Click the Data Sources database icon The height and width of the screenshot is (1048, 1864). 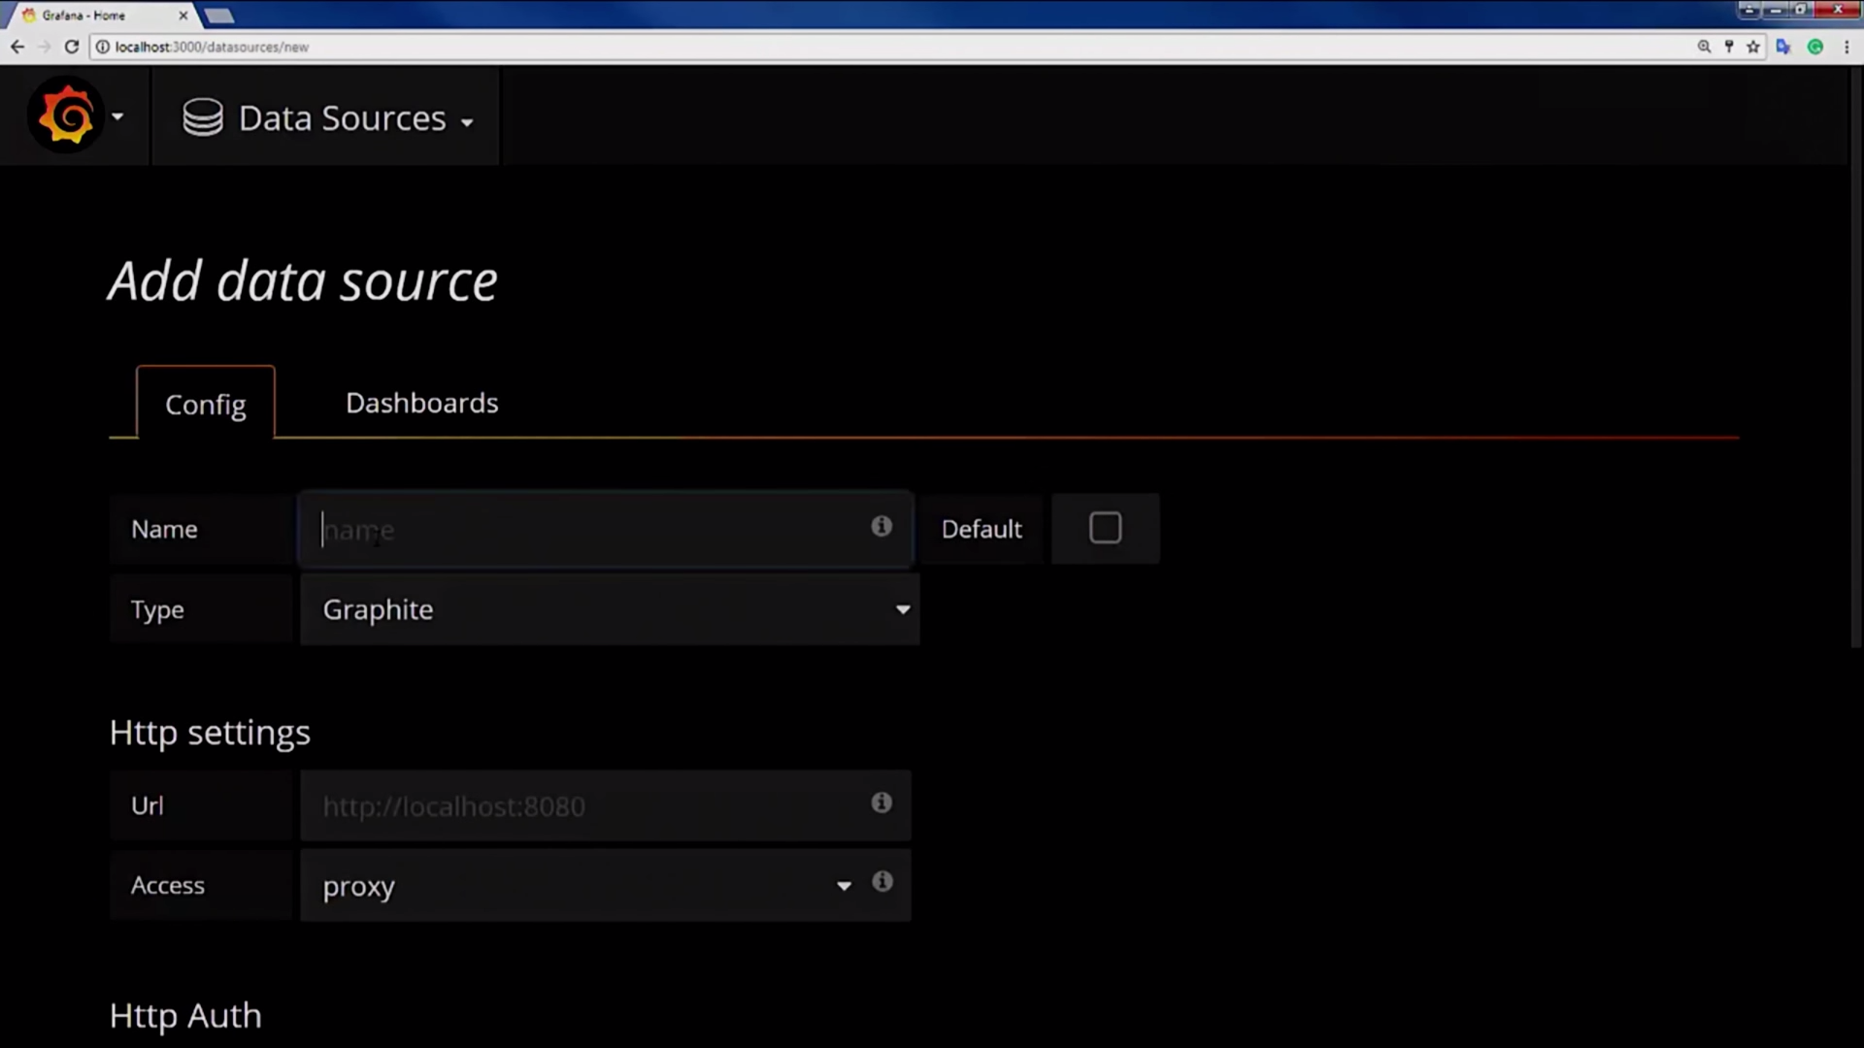(x=203, y=117)
